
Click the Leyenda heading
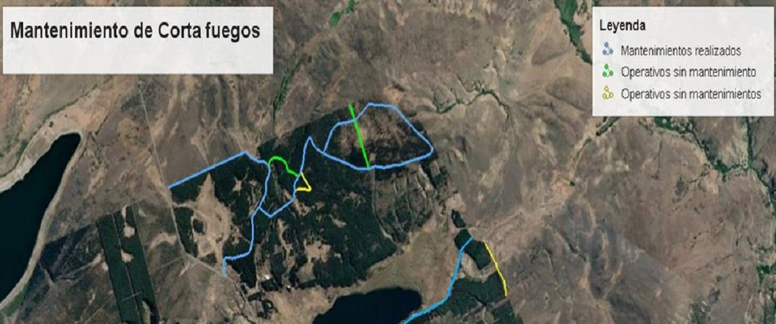621,26
